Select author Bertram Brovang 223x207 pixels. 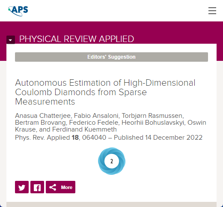point(40,123)
